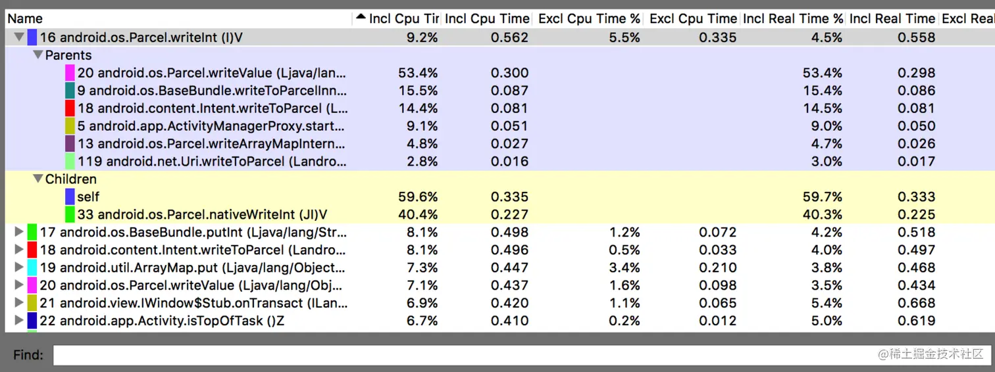The width and height of the screenshot is (995, 372).
Task: Sort by Incl Real Time column header
Action: pyautogui.click(x=892, y=18)
